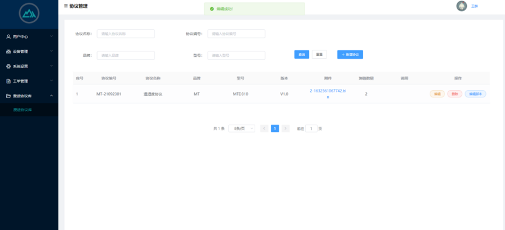505x230 pixels.
Task: Expand the 用户中心 menu chevron
Action: point(51,36)
